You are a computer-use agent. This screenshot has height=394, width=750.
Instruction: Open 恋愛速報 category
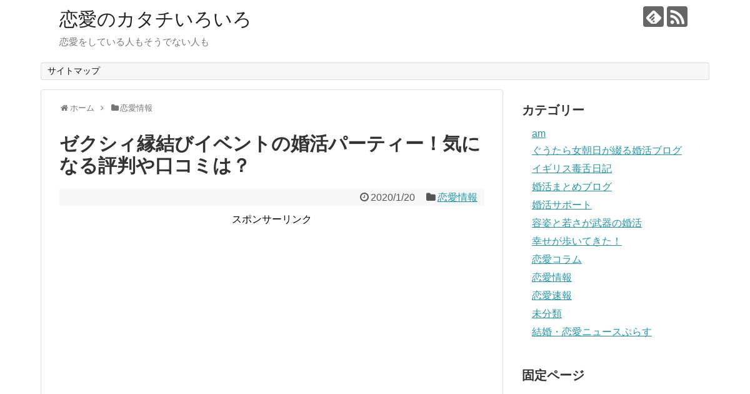(x=552, y=296)
